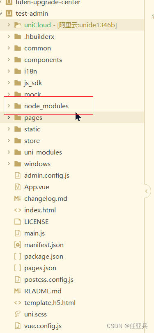
Task: Open the main.js file name
Action: tap(34, 233)
